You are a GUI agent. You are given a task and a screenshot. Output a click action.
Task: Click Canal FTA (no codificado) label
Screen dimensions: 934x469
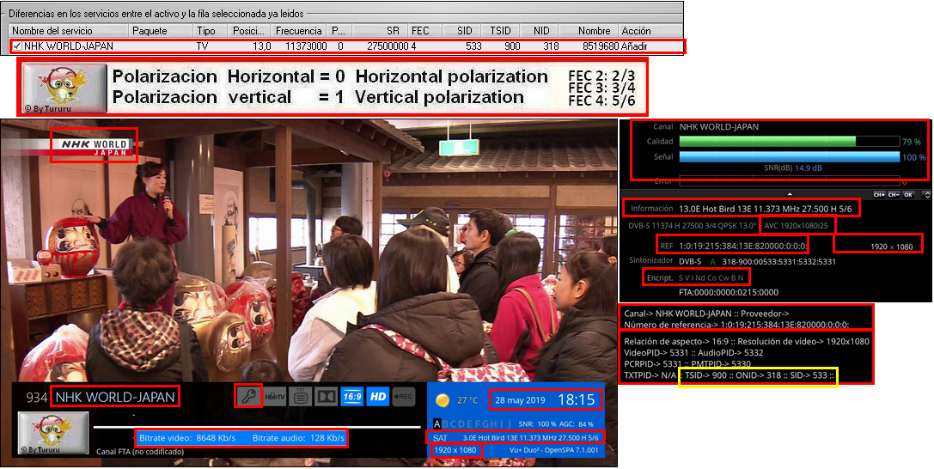pos(140,452)
